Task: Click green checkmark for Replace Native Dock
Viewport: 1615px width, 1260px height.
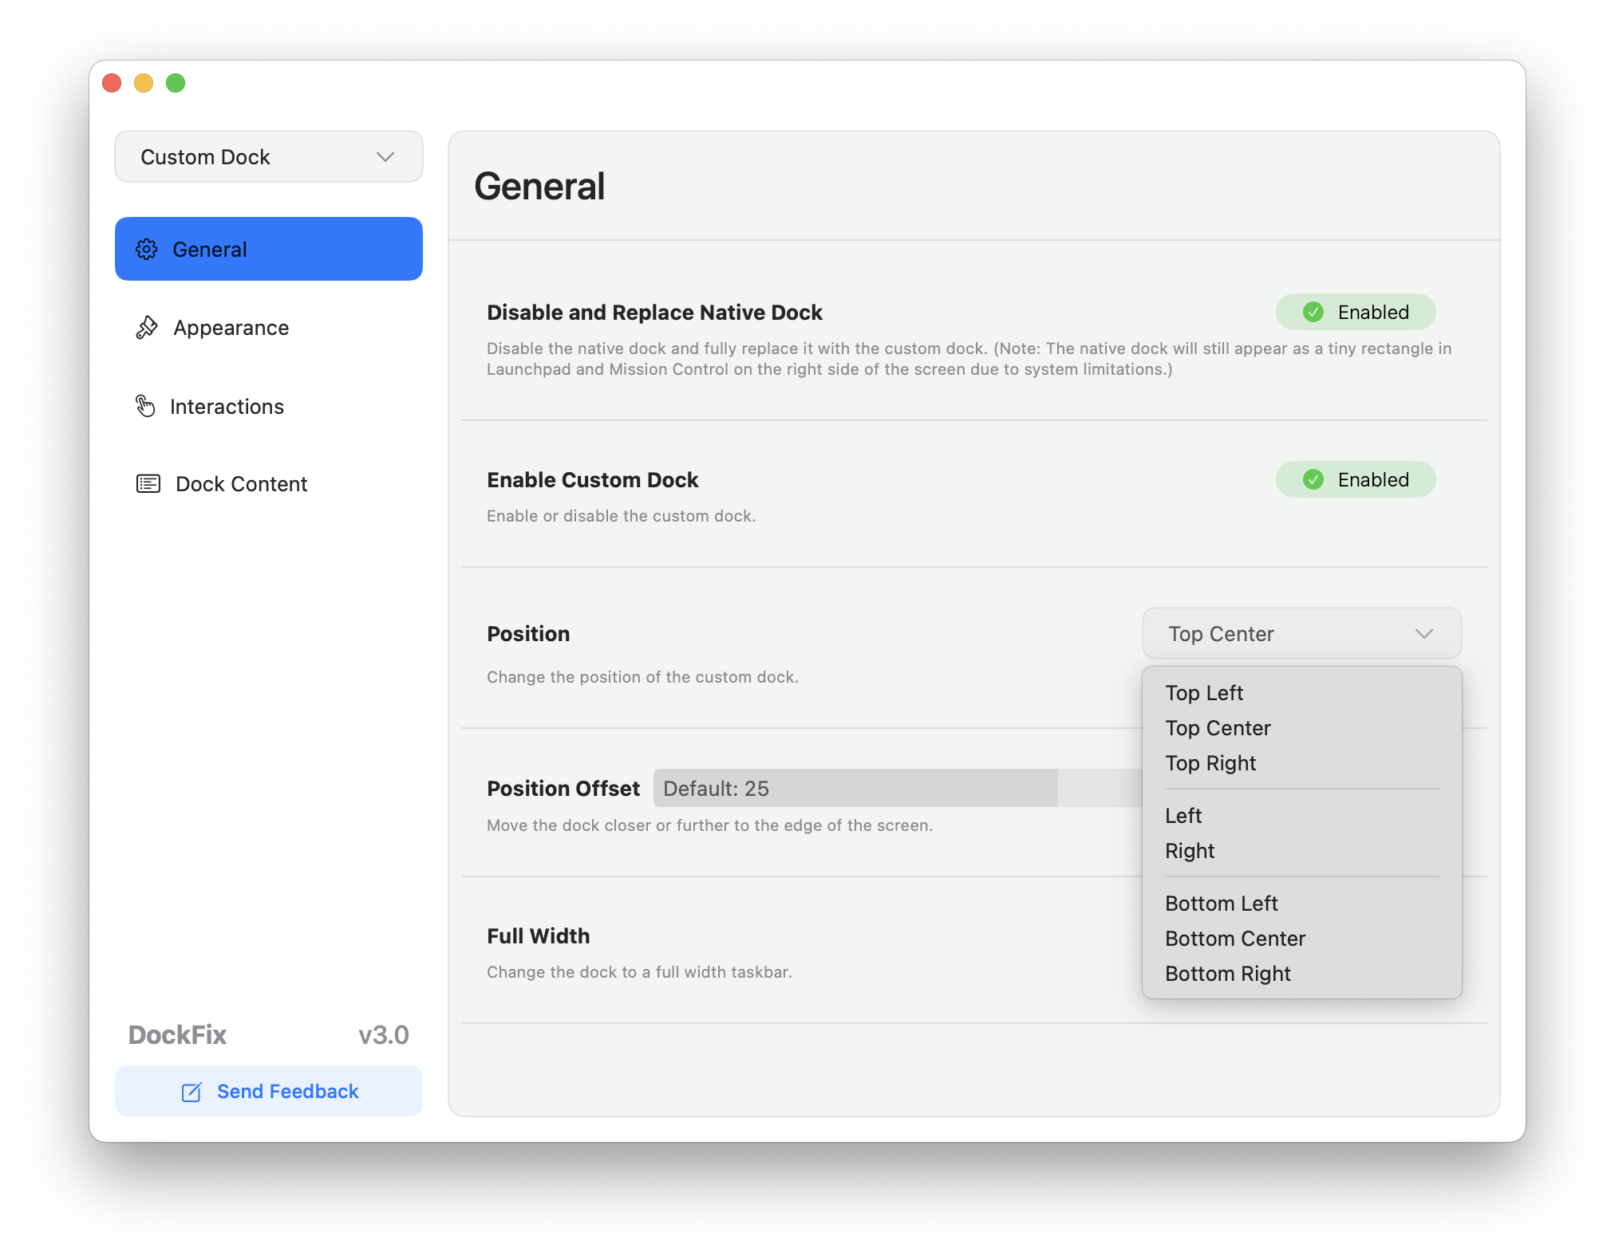Action: click(x=1313, y=313)
